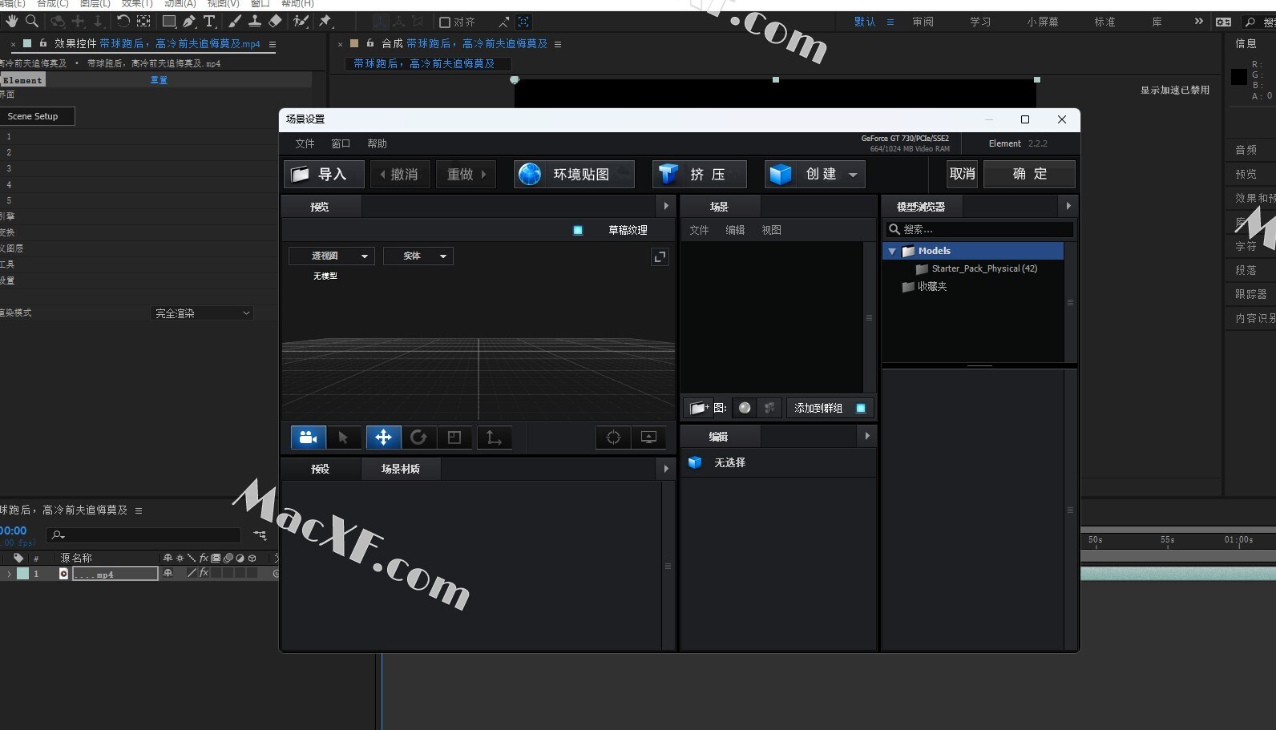Maximize the 3D preview viewport

[x=660, y=256]
